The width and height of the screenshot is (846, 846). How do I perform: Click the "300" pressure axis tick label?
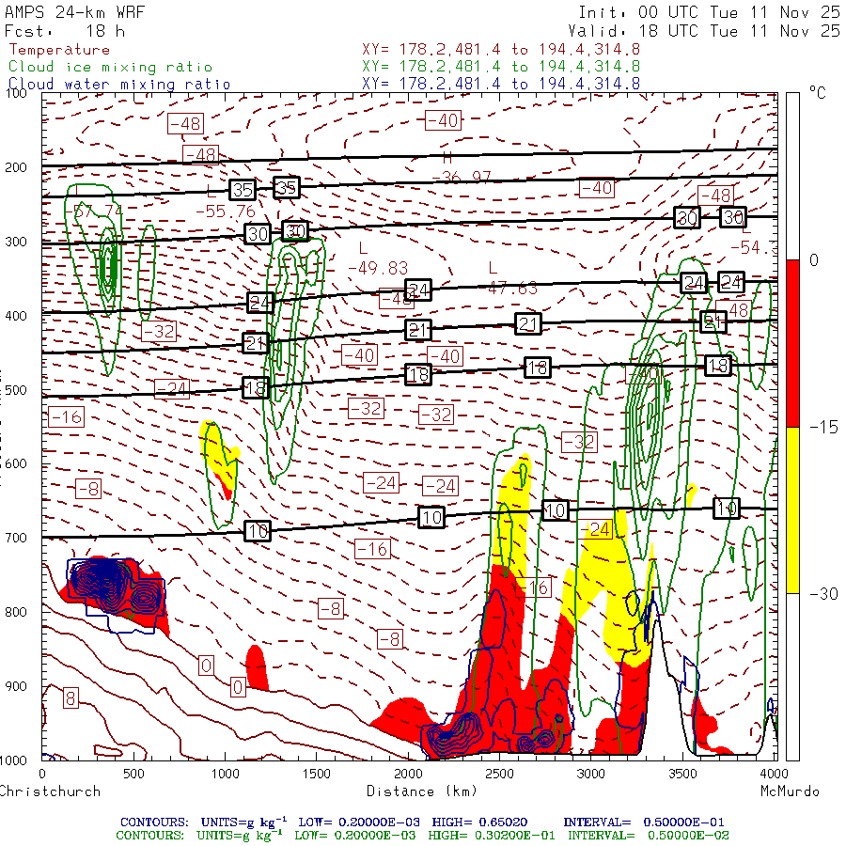click(16, 242)
